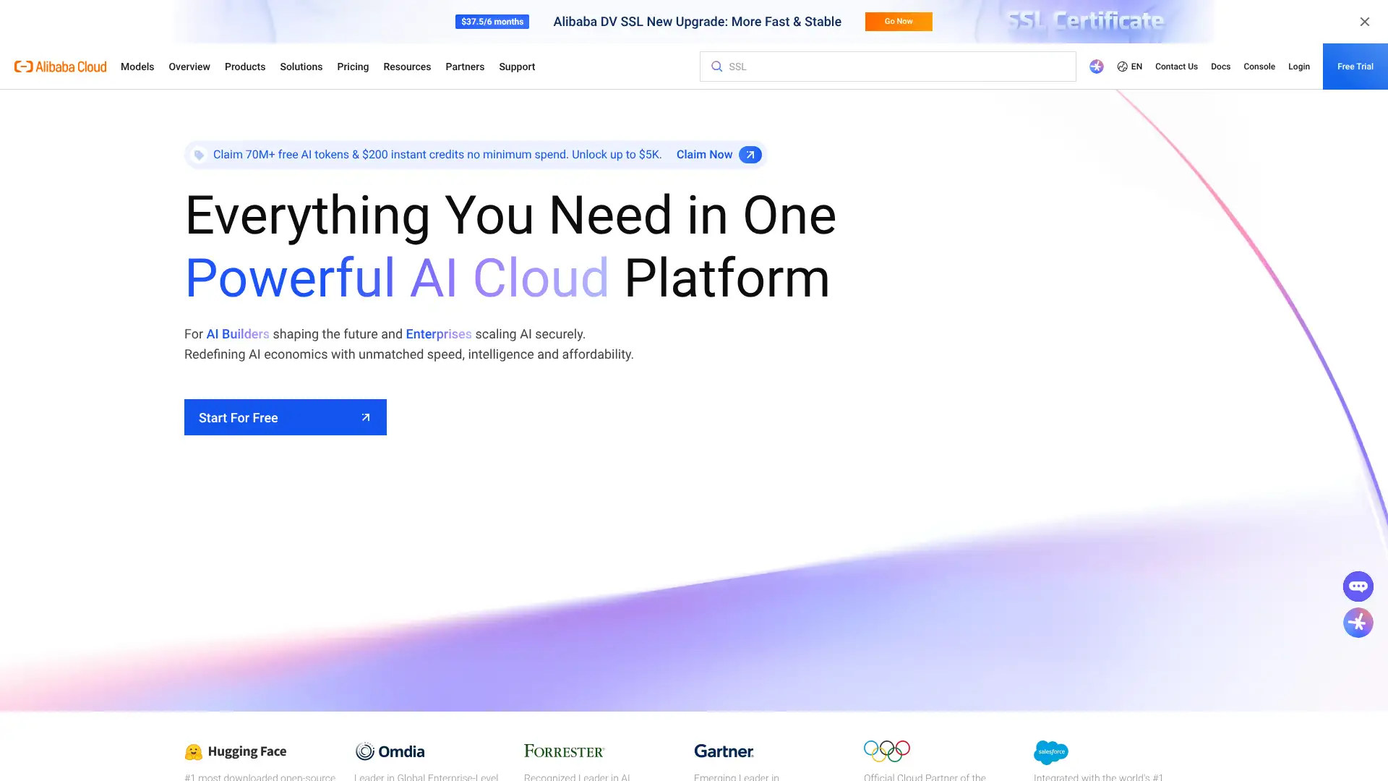The height and width of the screenshot is (781, 1388).
Task: Click the Omdia logo
Action: [390, 751]
